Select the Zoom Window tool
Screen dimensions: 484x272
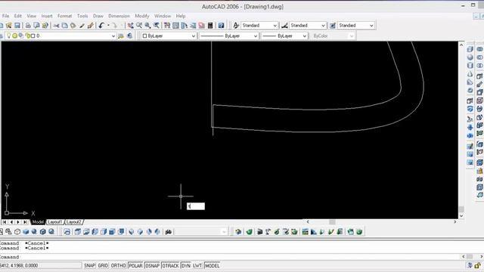click(x=148, y=25)
